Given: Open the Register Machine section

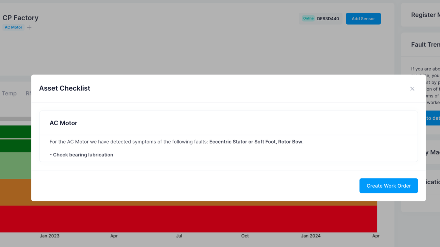Looking at the screenshot, I should point(425,15).
